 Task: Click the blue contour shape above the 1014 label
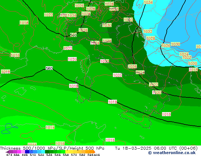9,126
